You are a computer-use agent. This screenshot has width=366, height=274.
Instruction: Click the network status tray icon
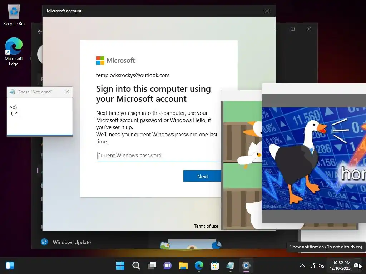point(312,265)
